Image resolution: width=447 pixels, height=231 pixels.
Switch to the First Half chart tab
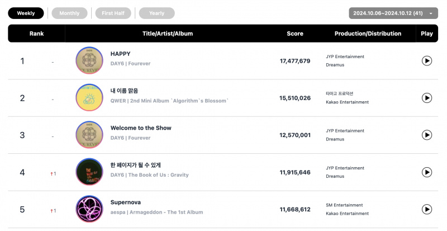point(113,13)
